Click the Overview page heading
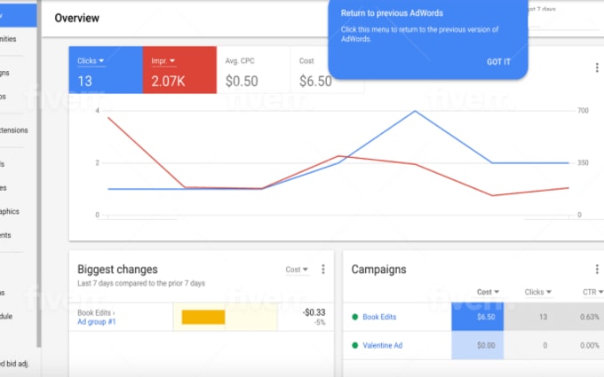Viewport: 604px width, 377px height. click(x=77, y=18)
